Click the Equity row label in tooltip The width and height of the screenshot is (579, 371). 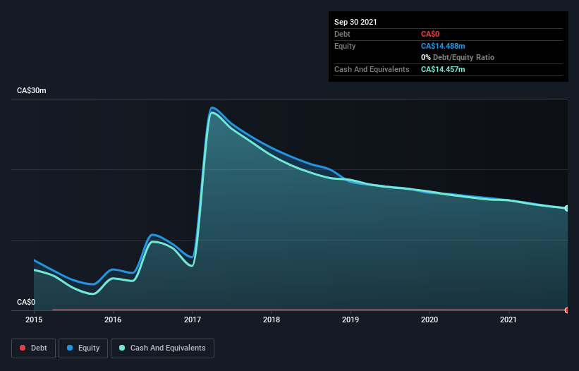pos(345,46)
